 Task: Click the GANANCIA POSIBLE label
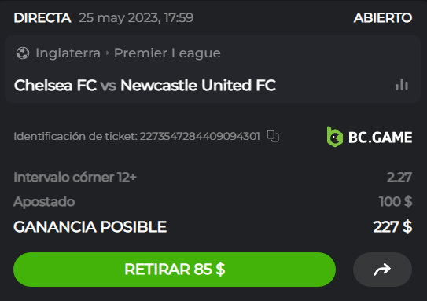tap(90, 226)
